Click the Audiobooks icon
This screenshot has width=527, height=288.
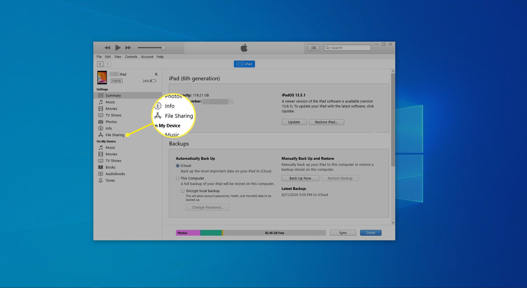pos(101,174)
